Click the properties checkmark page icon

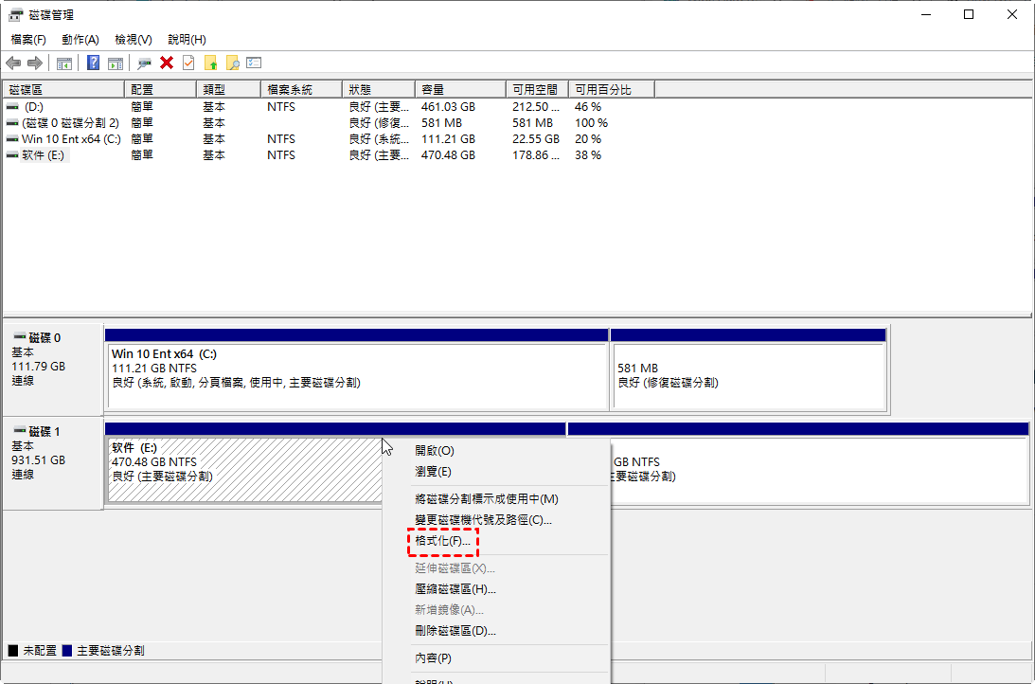[x=188, y=63]
